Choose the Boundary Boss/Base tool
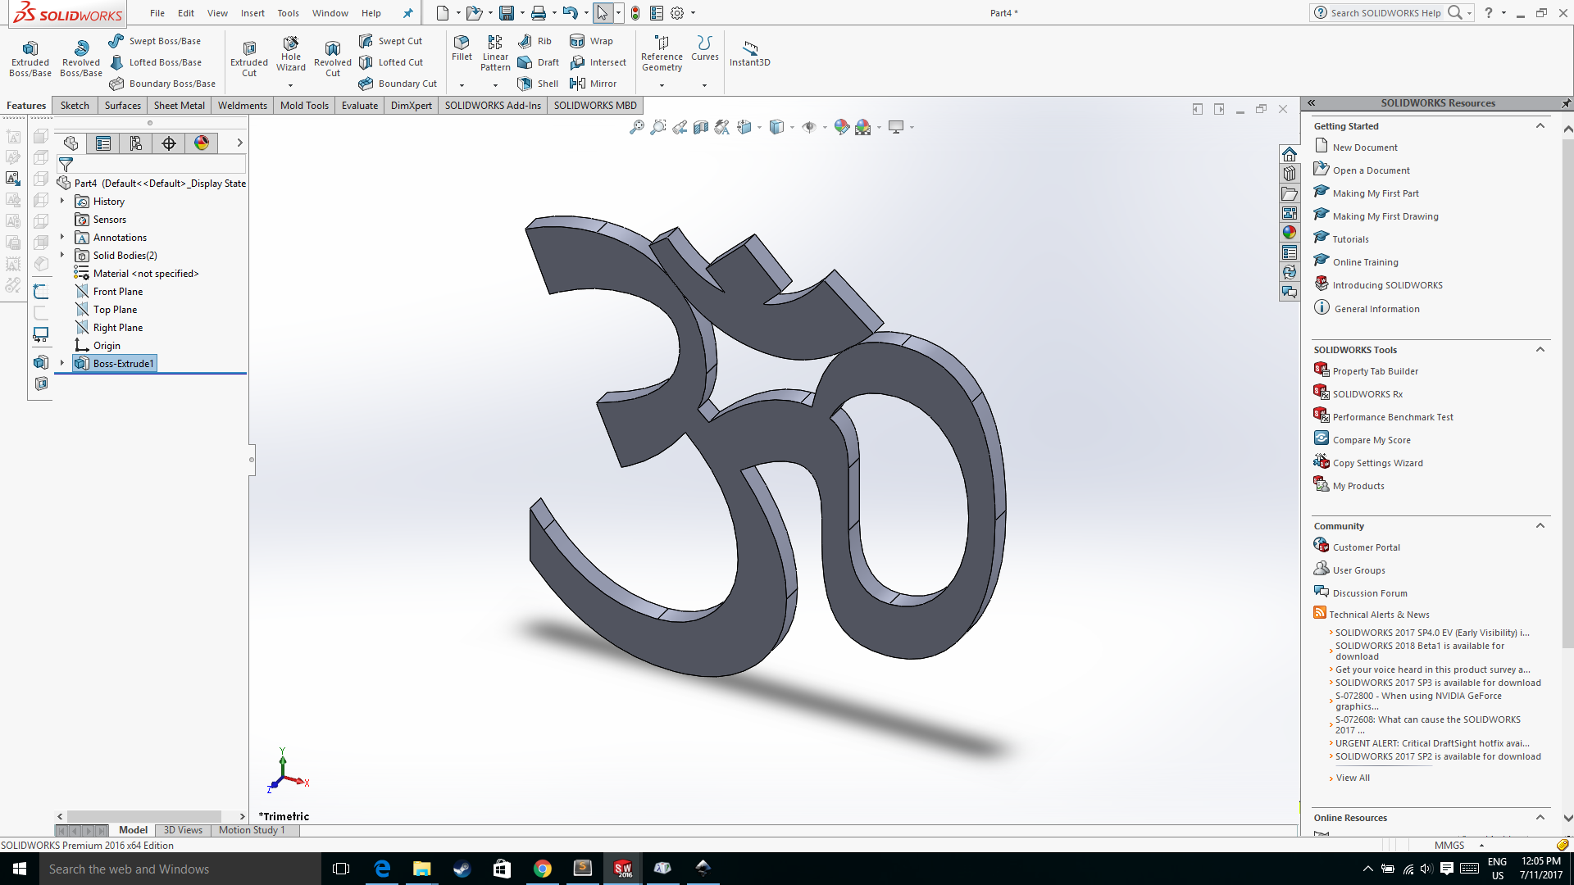1574x885 pixels. [x=161, y=84]
